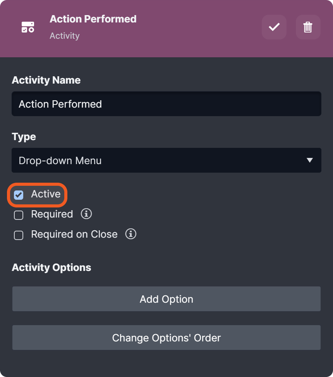
Task: Delete the activity using the trash icon
Action: click(x=308, y=27)
